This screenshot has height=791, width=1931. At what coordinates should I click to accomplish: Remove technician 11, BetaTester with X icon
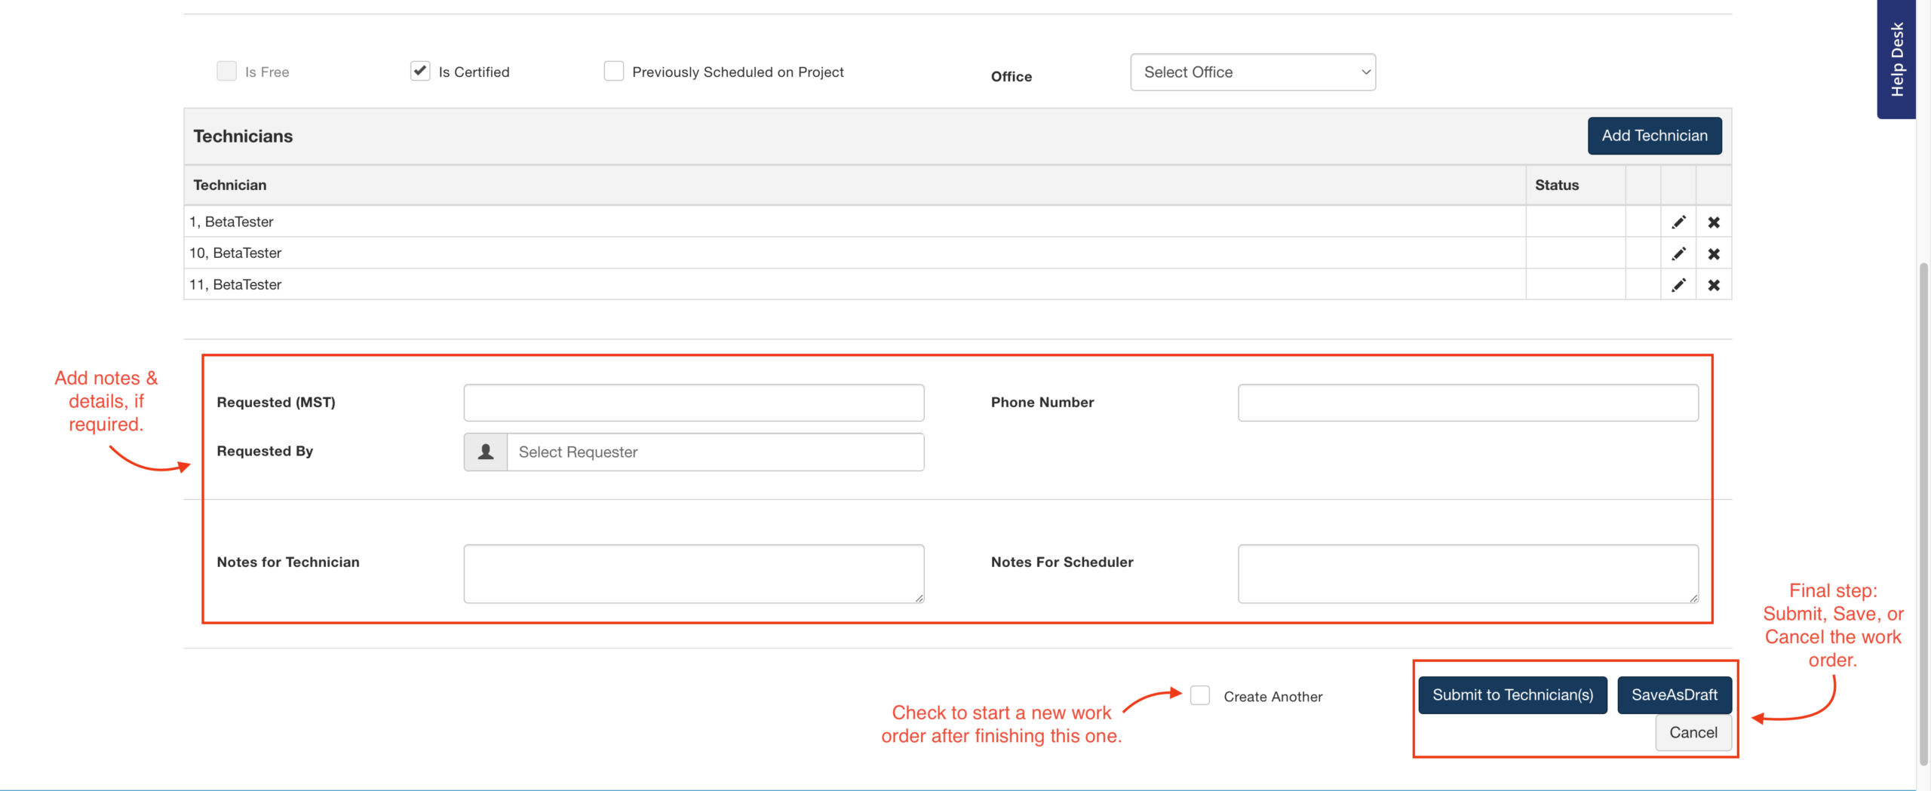click(x=1714, y=285)
